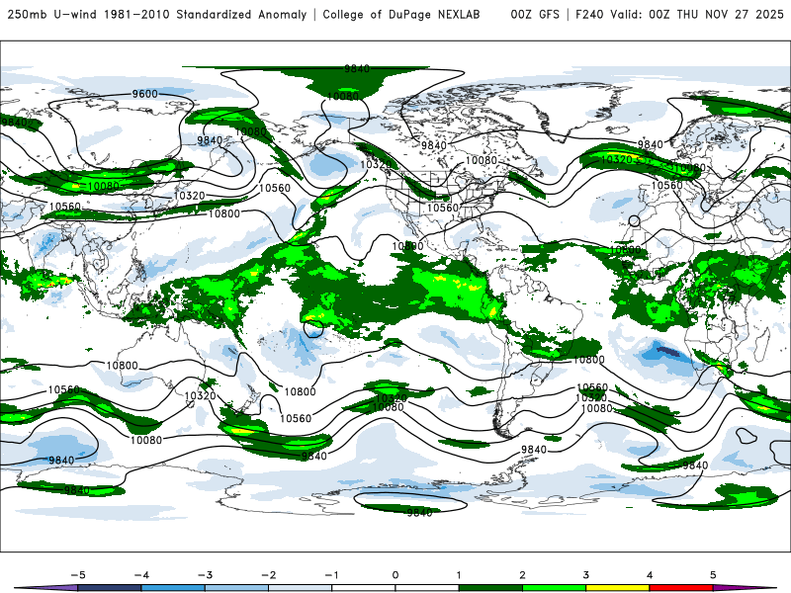The height and width of the screenshot is (593, 791).
Task: Click the colorbar label '-5'
Action: click(x=78, y=575)
